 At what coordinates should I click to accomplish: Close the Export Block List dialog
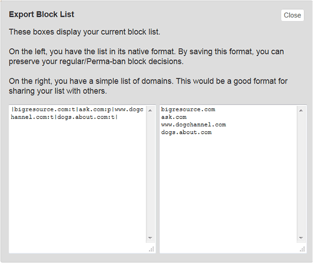pyautogui.click(x=292, y=15)
